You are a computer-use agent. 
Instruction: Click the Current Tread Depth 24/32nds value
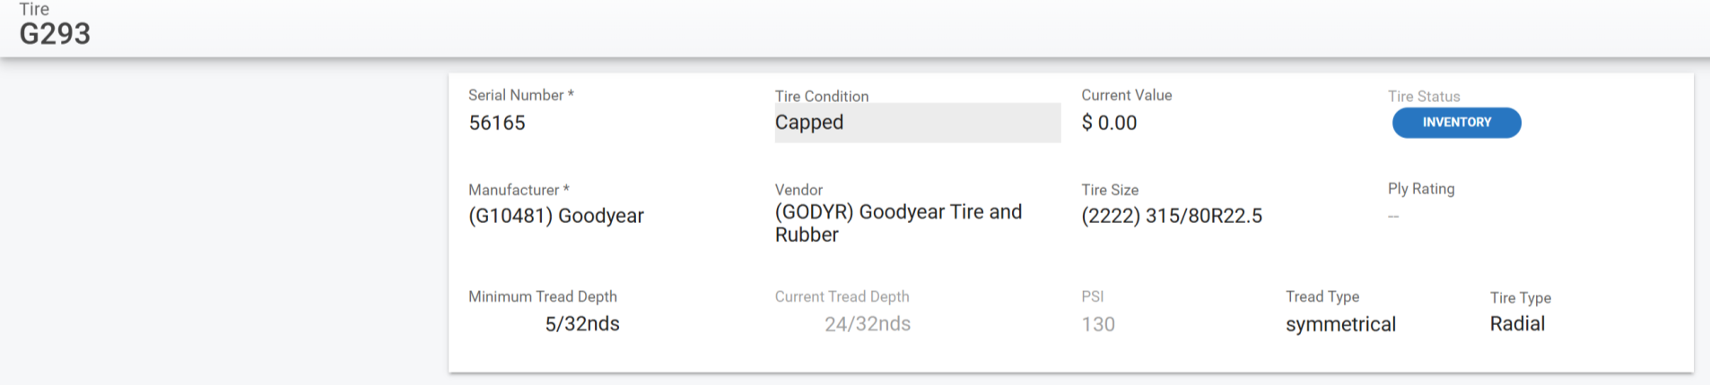(x=868, y=324)
